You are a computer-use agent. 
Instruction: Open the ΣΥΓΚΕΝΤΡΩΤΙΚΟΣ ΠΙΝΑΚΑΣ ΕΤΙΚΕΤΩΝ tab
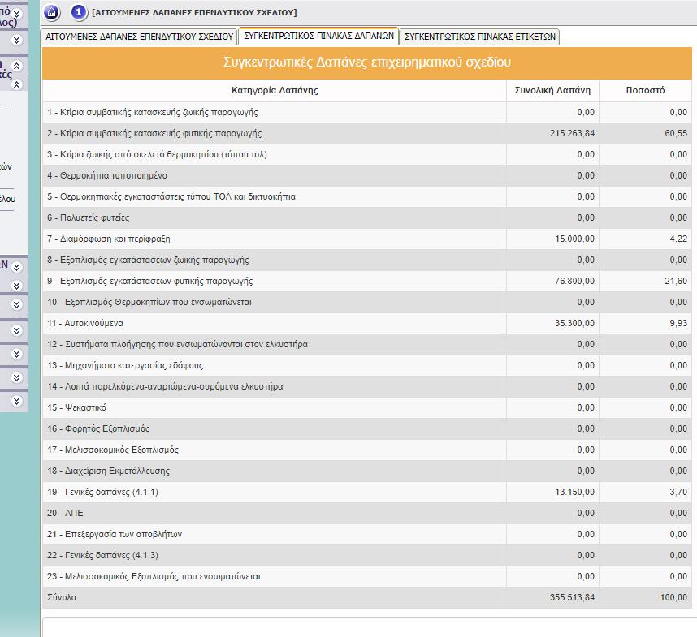pyautogui.click(x=479, y=37)
